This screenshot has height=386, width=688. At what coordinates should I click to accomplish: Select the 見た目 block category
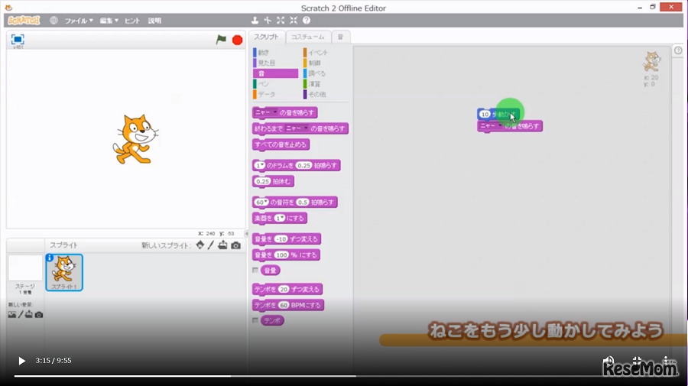pos(275,63)
